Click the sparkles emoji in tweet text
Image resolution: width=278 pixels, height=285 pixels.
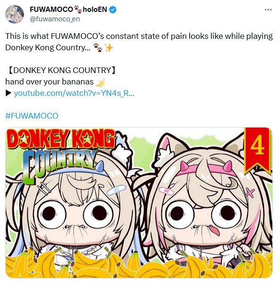tap(109, 48)
